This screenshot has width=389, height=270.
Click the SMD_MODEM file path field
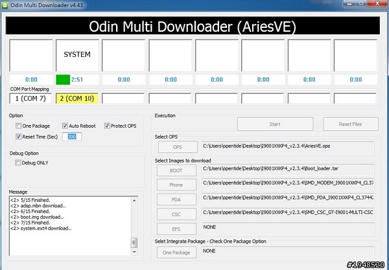tap(289, 185)
